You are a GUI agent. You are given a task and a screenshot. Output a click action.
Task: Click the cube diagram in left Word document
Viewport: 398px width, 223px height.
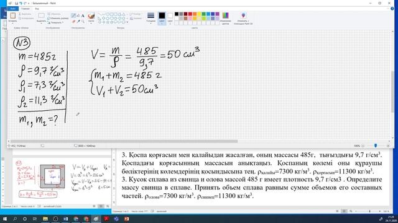click(52, 176)
